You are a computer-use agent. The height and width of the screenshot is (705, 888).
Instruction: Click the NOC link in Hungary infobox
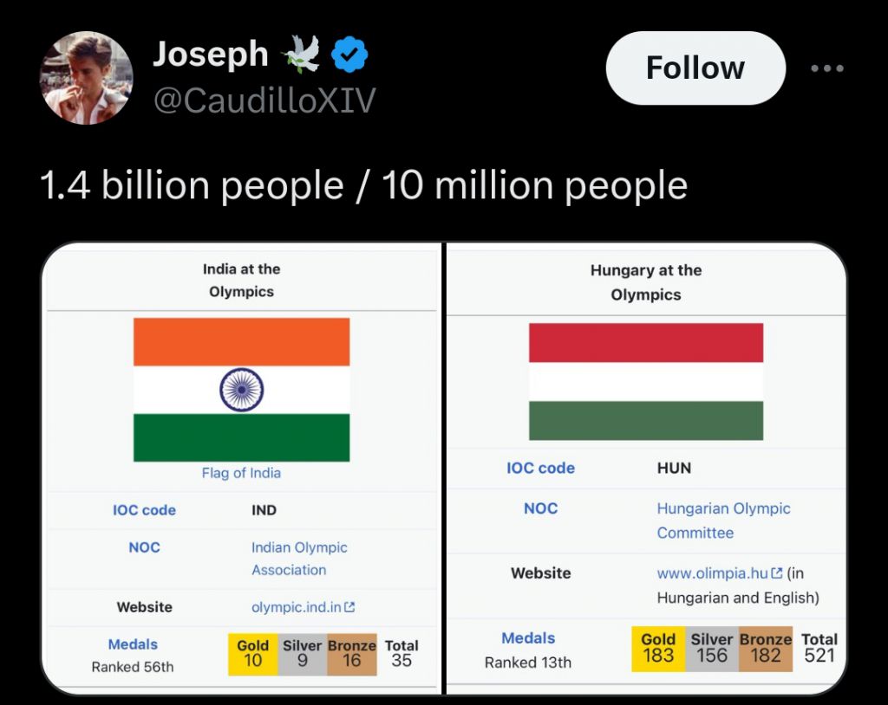(541, 508)
